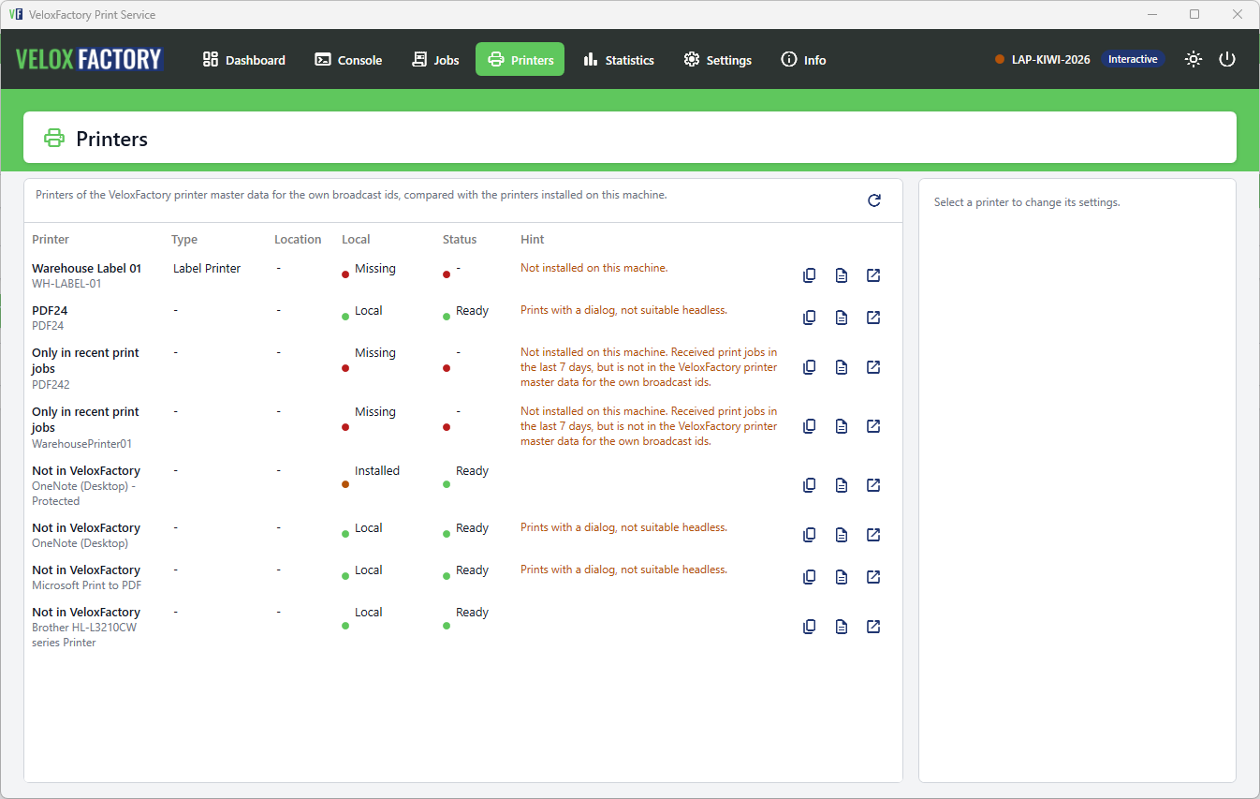This screenshot has width=1260, height=799.
Task: Click open-external icon in WarehousePrinter01 row
Action: [873, 426]
